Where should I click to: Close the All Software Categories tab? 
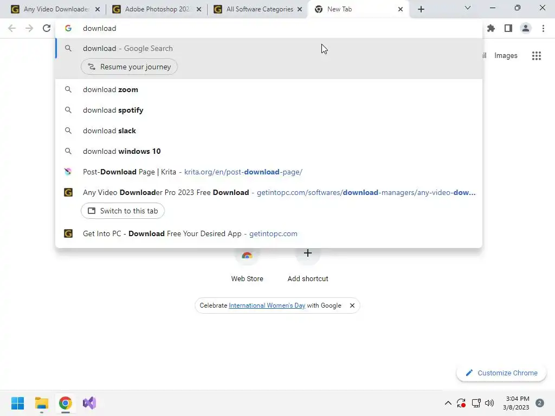[x=300, y=9]
